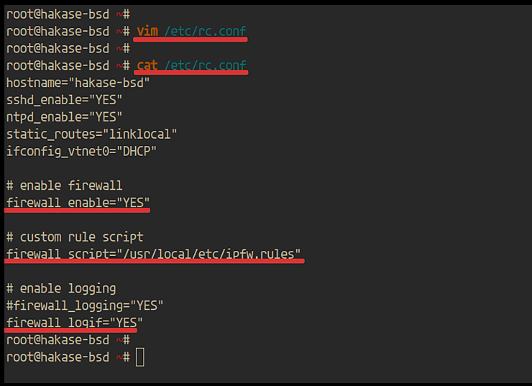Image resolution: width=532 pixels, height=386 pixels.
Task: Click the sshd_enable="YES" line
Action: [x=64, y=99]
